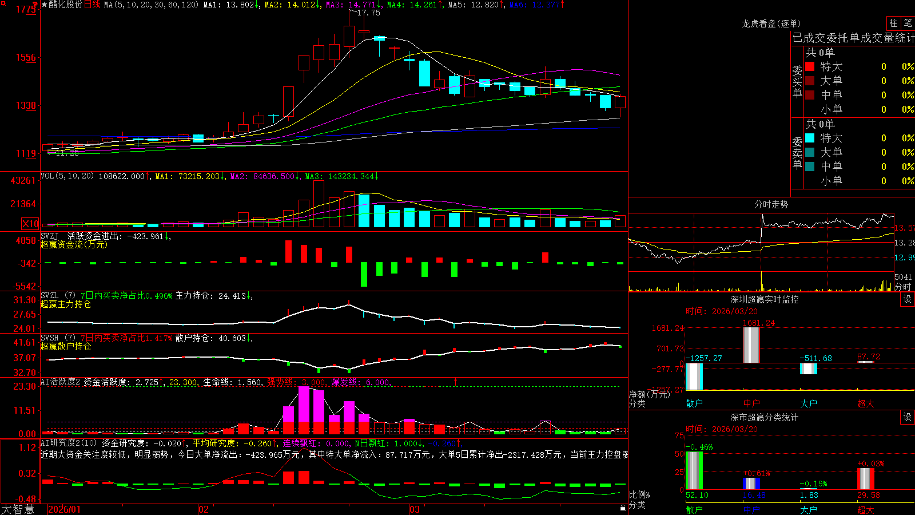Click 主力持仓: 24.413 value
Viewport: 915px width, 515px height.
coord(214,296)
